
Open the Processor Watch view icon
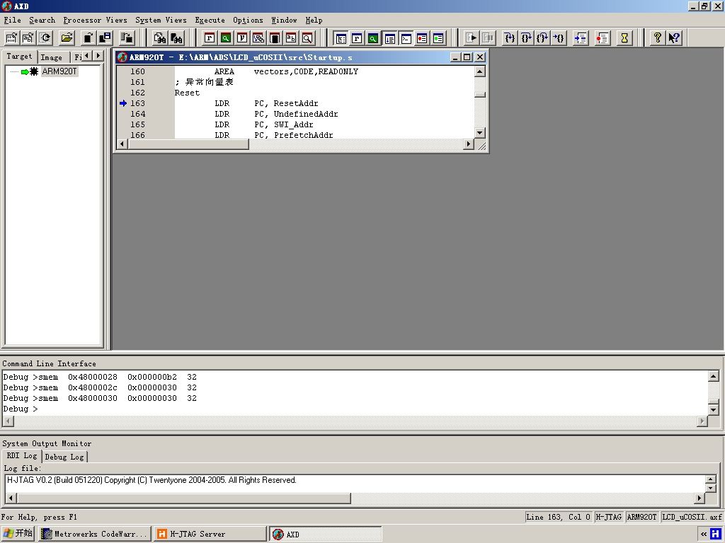click(226, 38)
